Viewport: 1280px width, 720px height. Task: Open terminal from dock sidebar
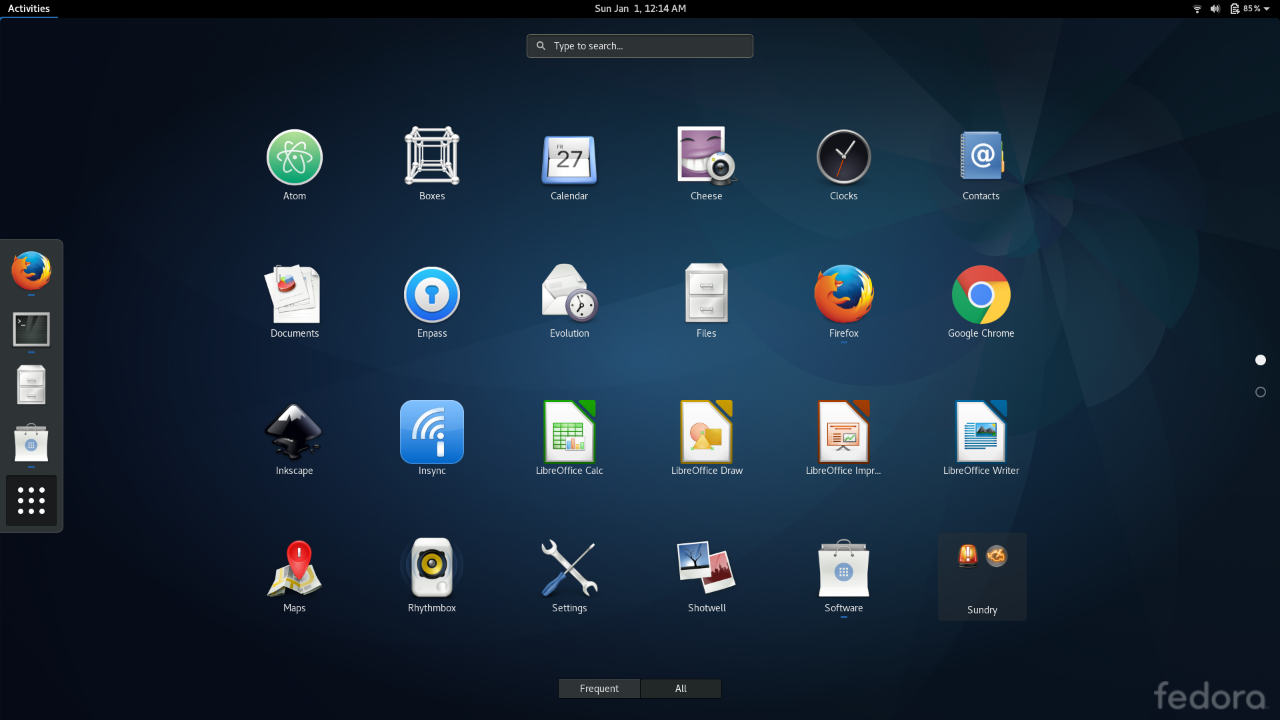[31, 327]
